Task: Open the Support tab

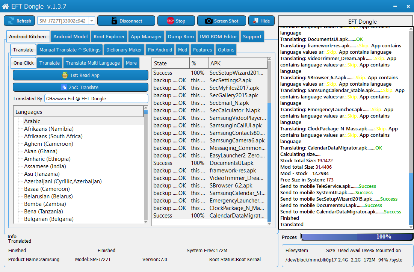Action: click(252, 36)
